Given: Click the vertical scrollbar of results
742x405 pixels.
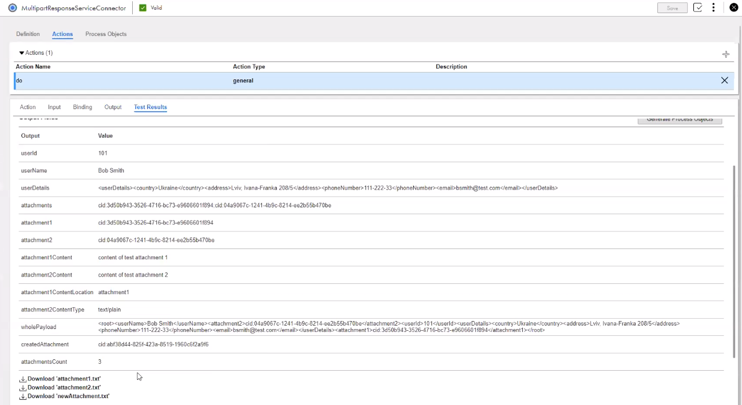Looking at the screenshot, I should coord(734,262).
